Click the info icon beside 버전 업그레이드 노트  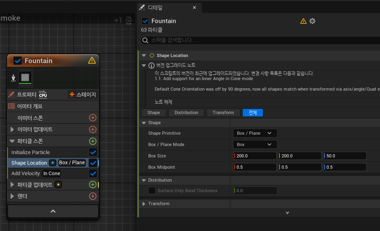(151, 65)
